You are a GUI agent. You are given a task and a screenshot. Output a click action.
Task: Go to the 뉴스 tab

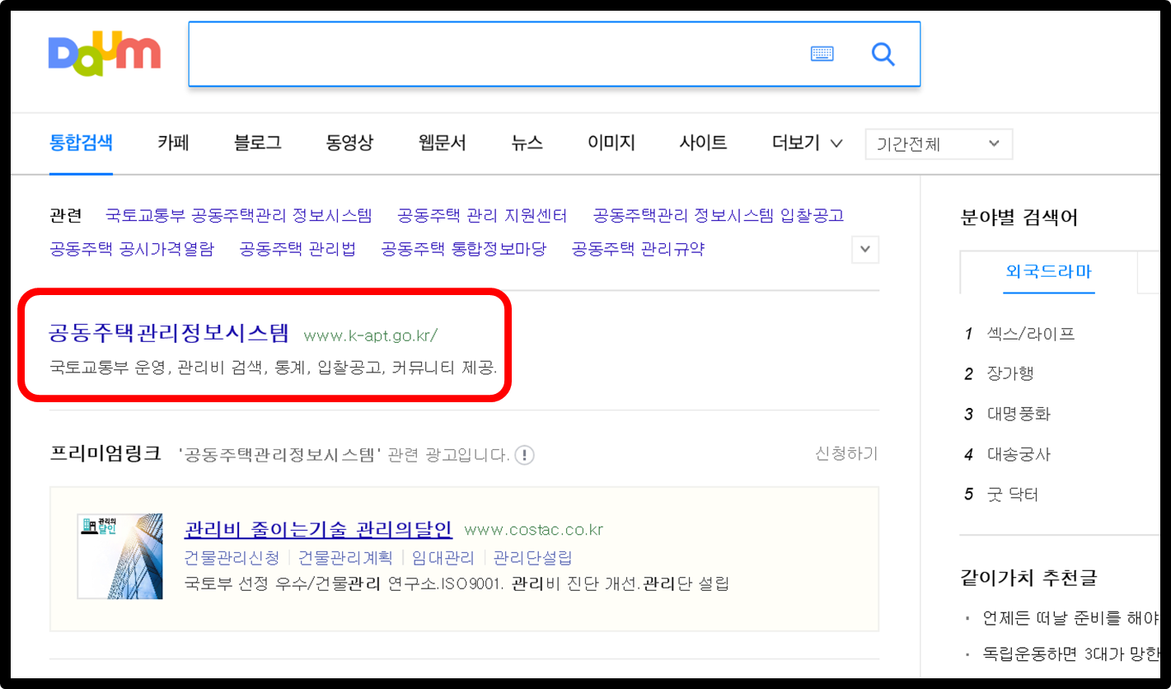click(527, 143)
